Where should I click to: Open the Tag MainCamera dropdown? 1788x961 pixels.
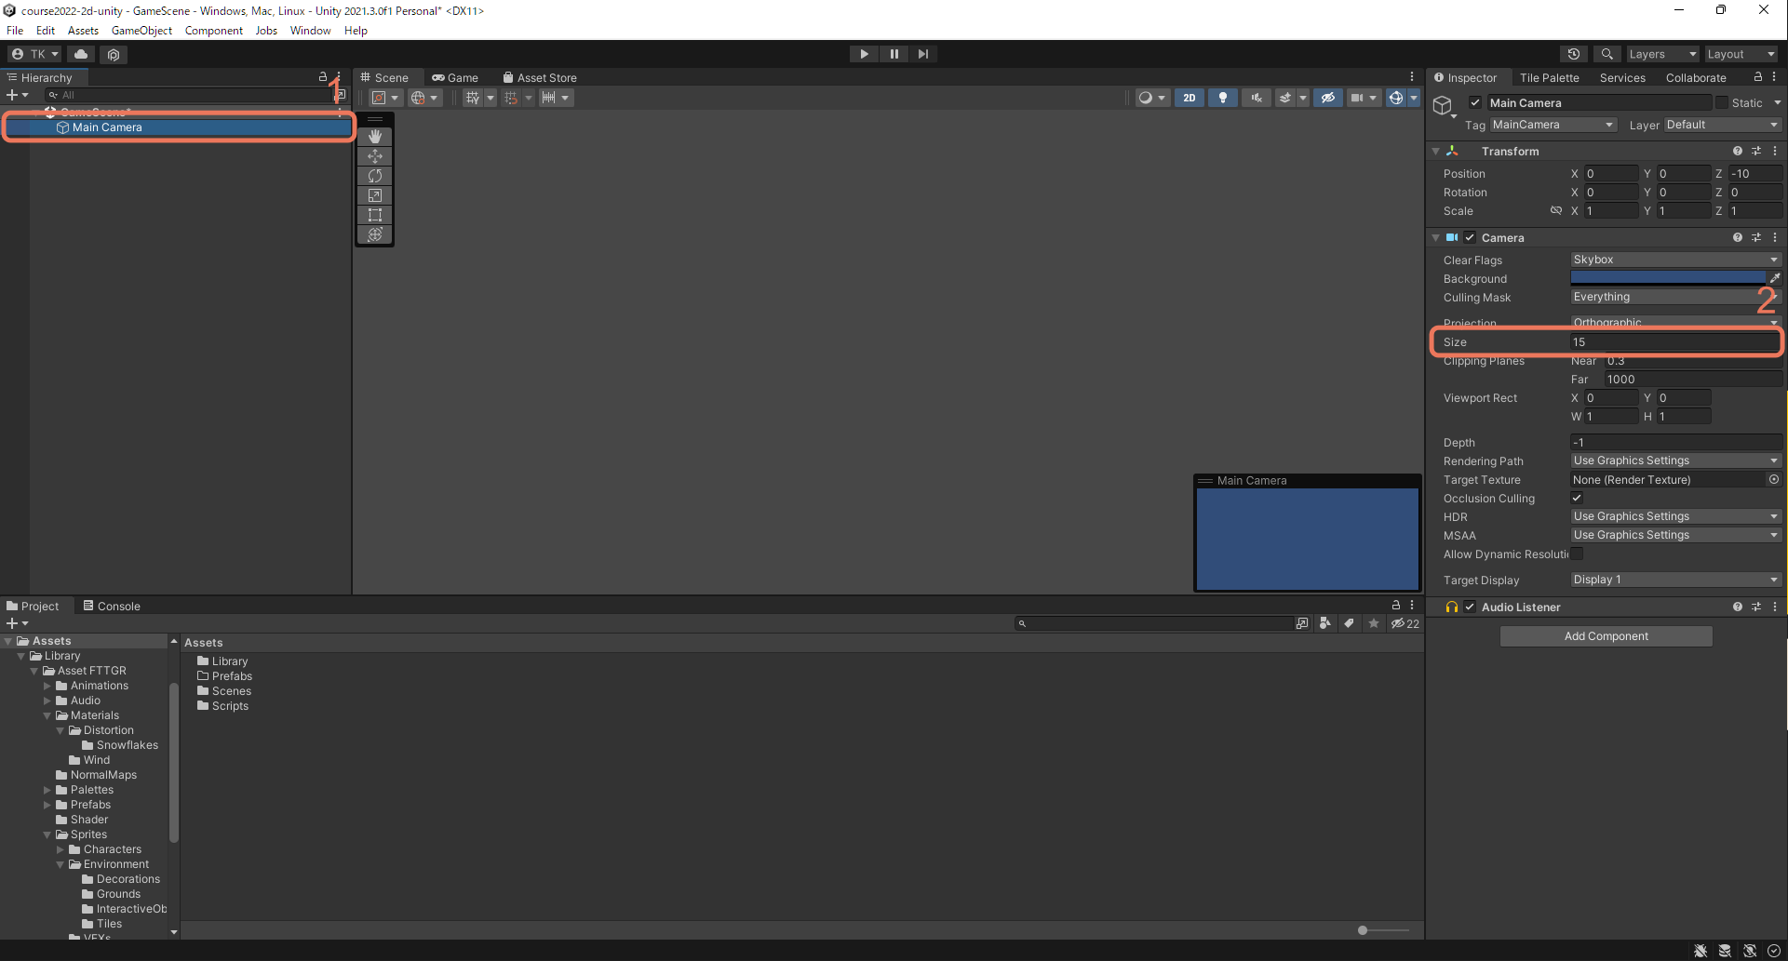click(x=1553, y=125)
